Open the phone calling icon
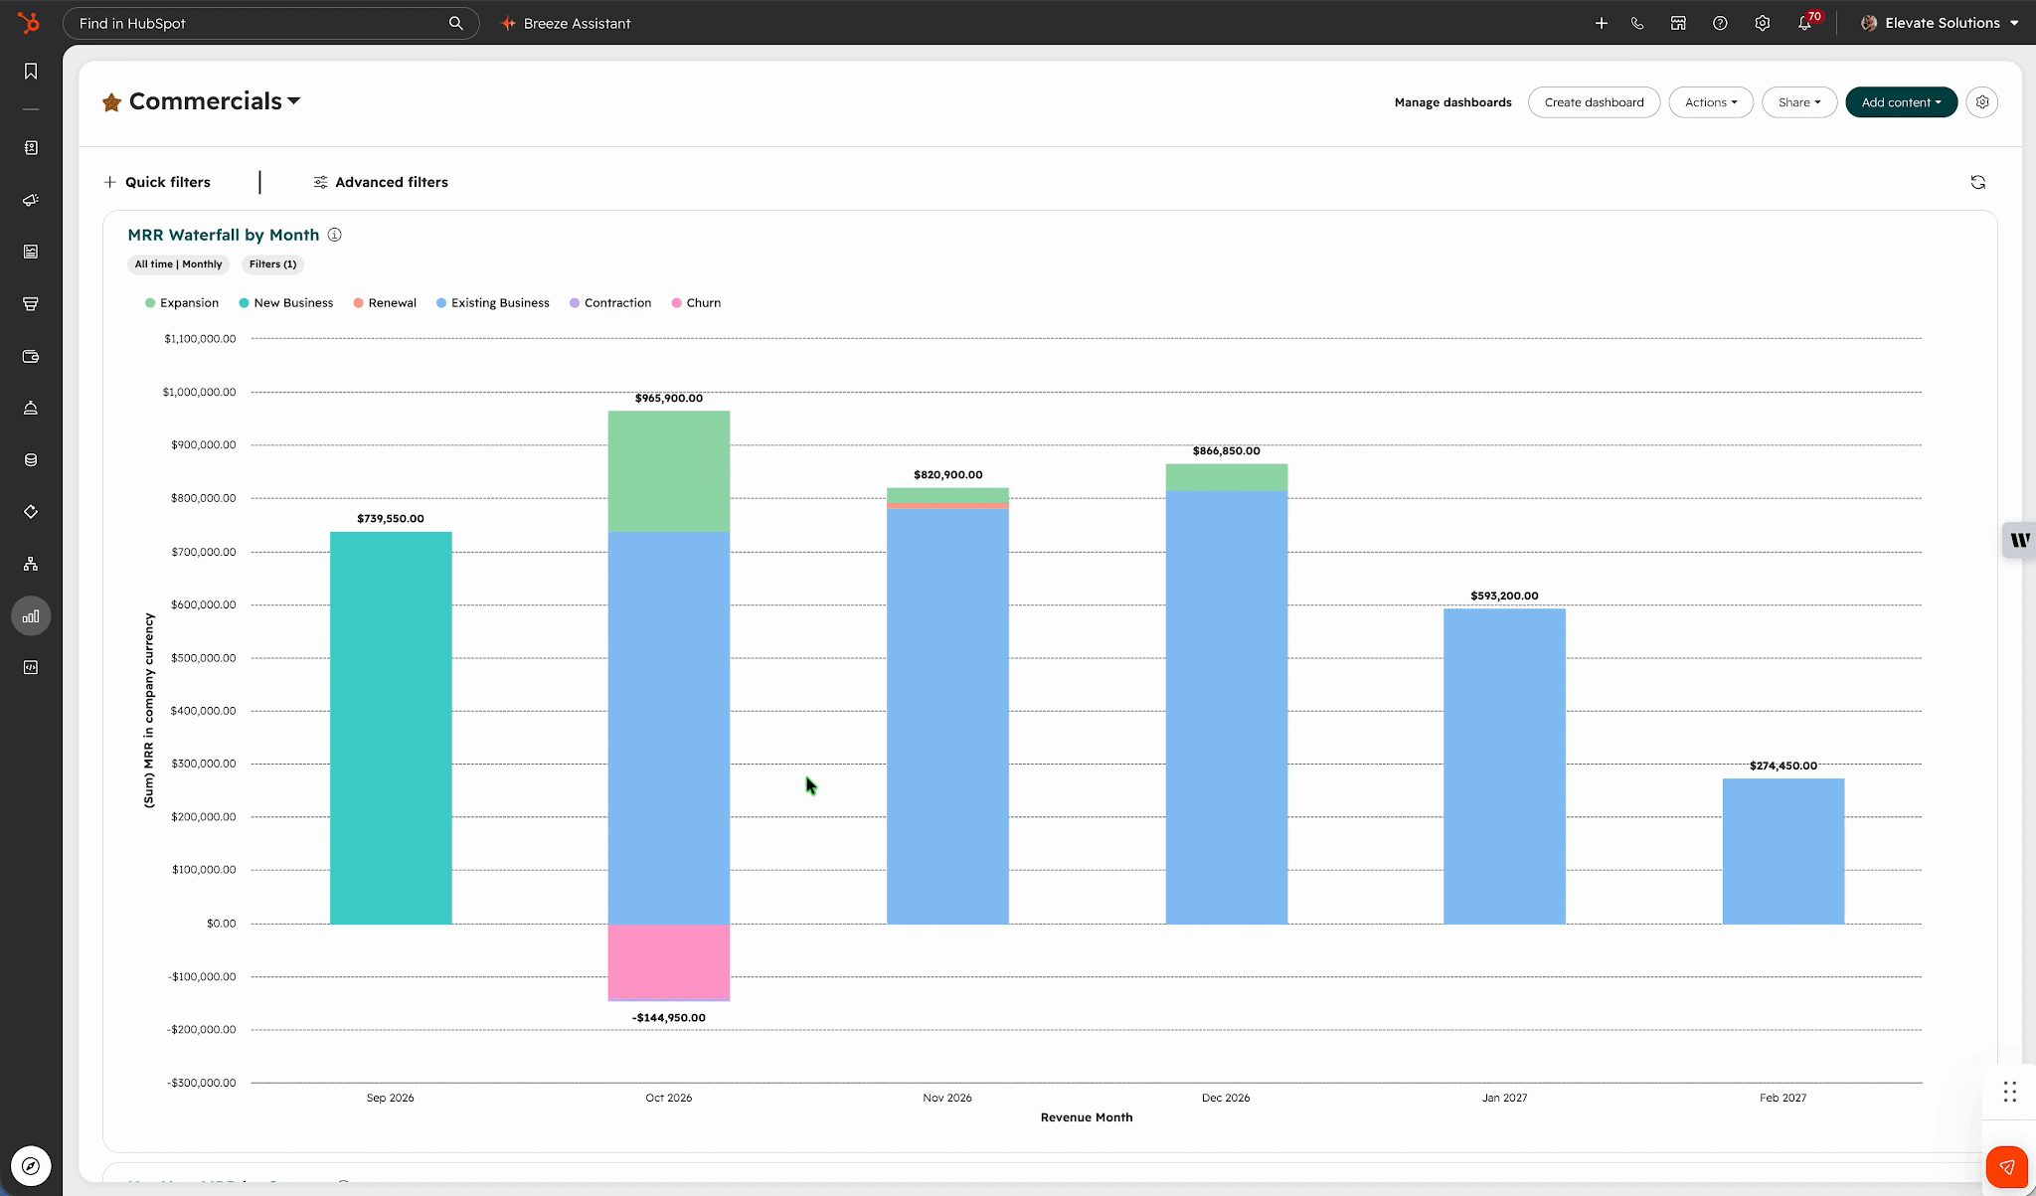Image resolution: width=2036 pixels, height=1196 pixels. 1637,23
